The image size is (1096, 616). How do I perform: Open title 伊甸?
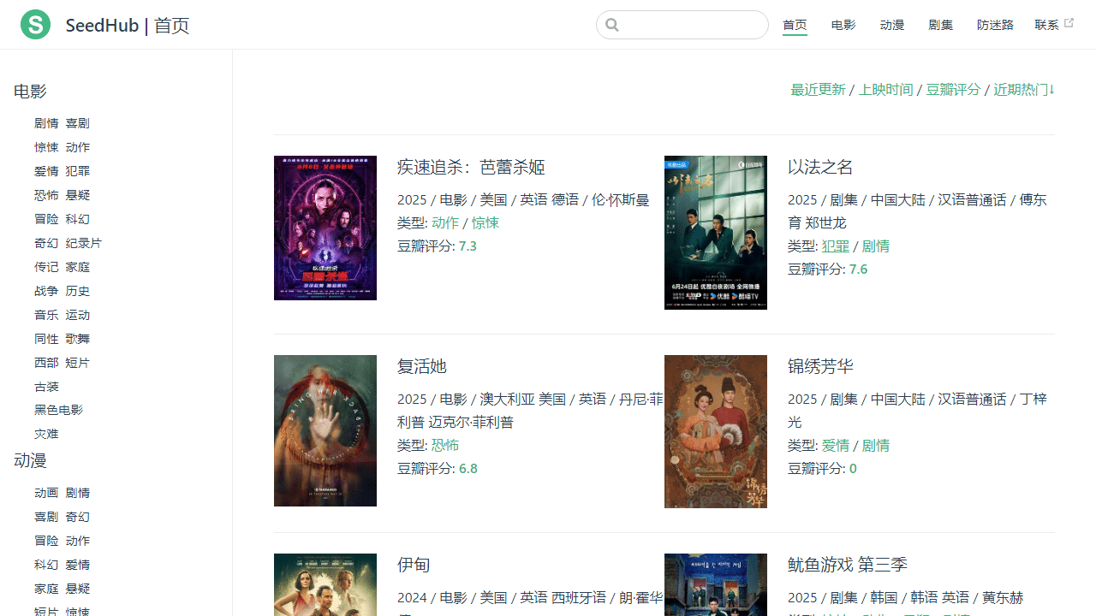[x=414, y=565]
